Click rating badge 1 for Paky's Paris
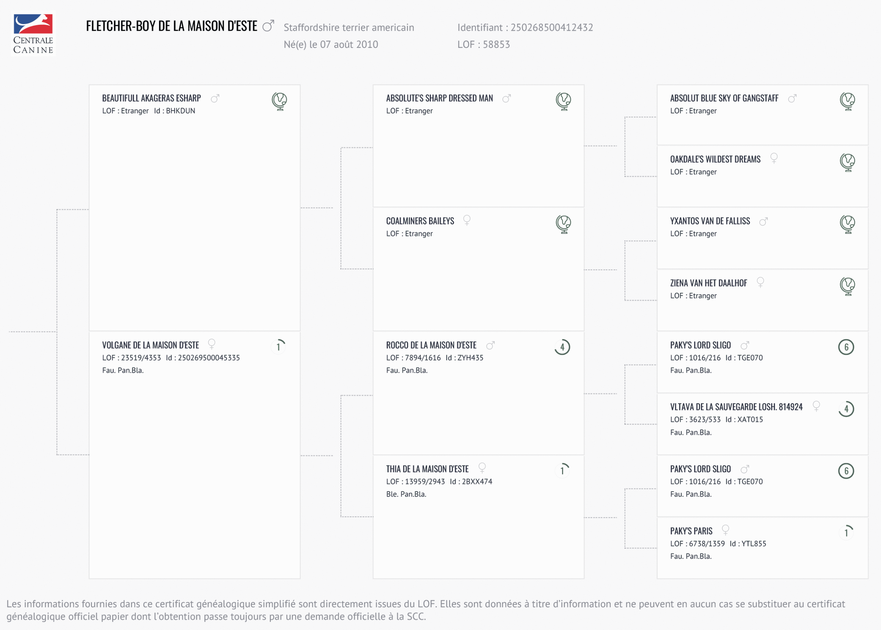The image size is (881, 630). tap(847, 532)
